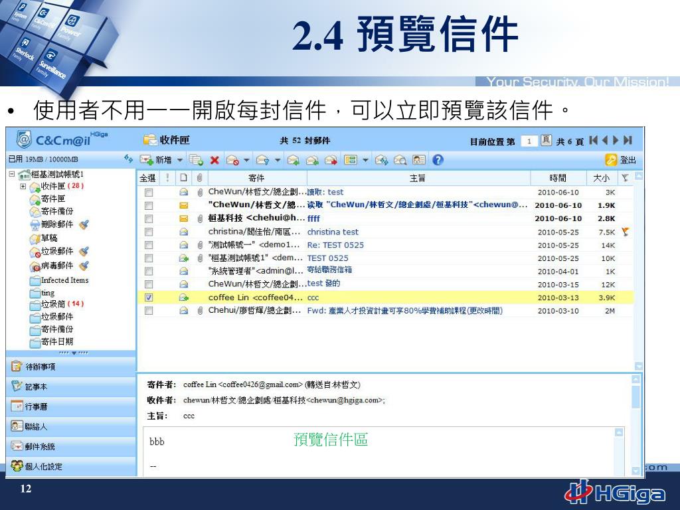
Task: Click attachment paperclip column header
Action: pyautogui.click(x=199, y=178)
